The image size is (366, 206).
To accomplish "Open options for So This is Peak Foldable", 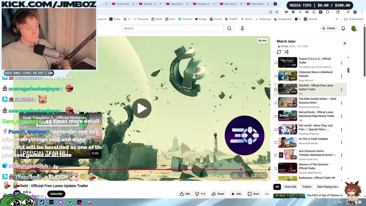I will [x=341, y=142].
